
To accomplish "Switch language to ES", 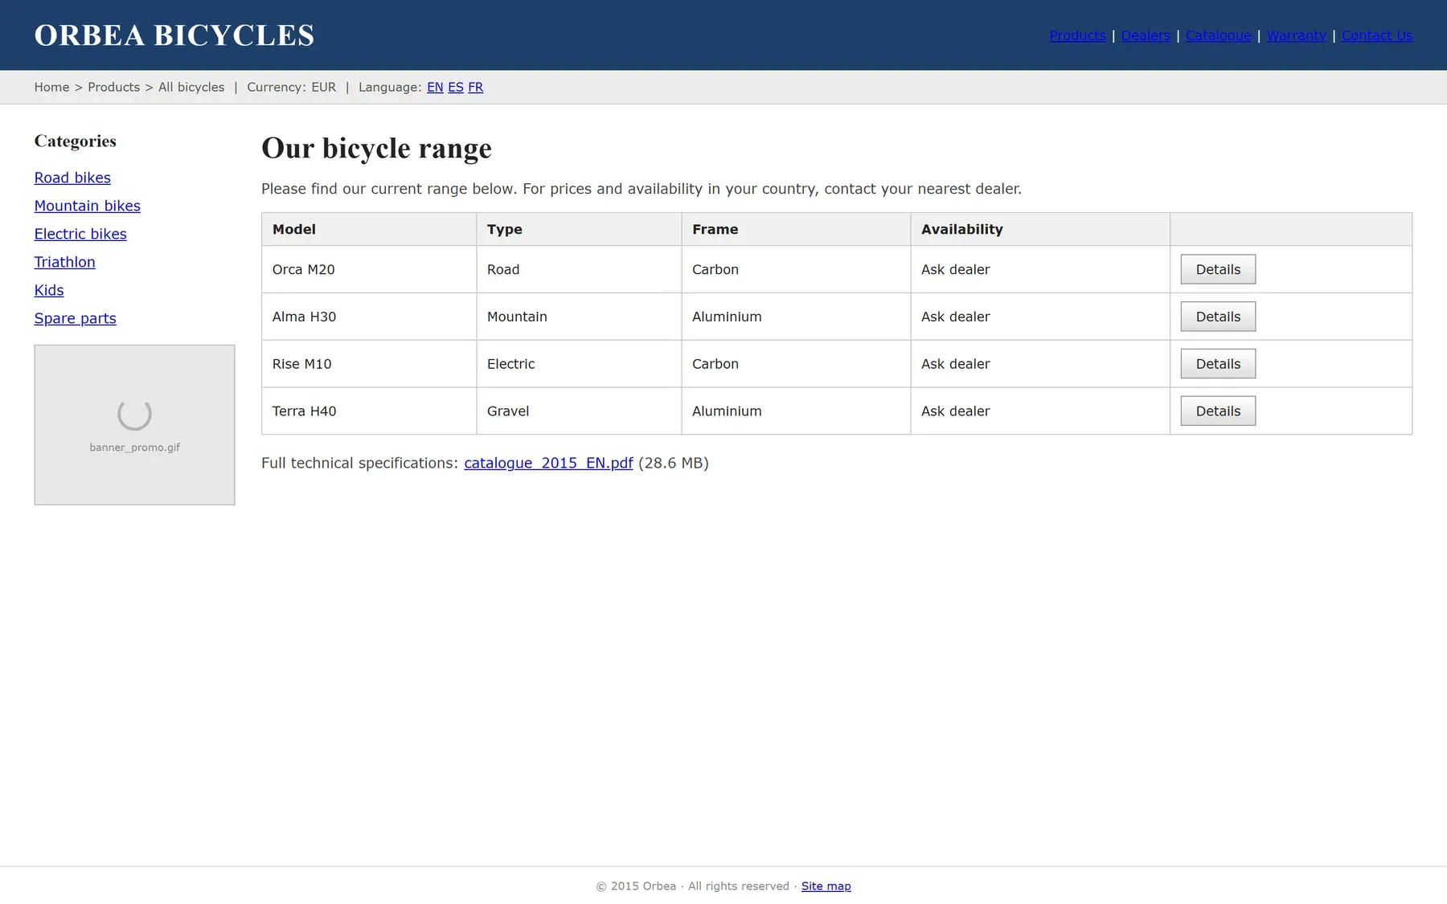I will click(x=456, y=87).
